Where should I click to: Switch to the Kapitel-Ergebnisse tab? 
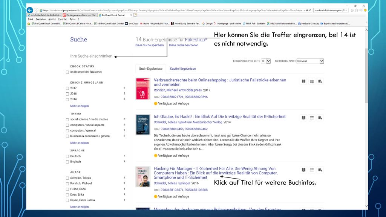(x=183, y=69)
